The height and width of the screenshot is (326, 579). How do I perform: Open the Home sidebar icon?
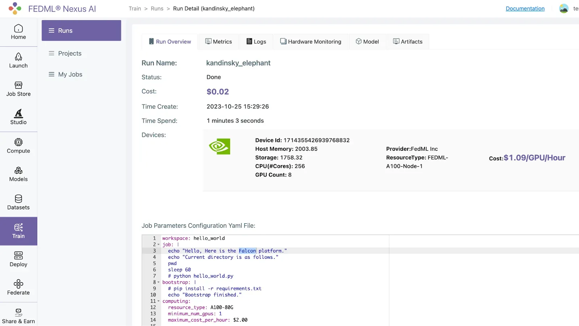coord(18,29)
